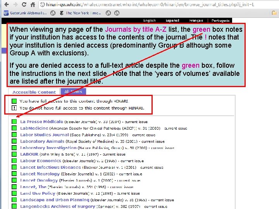Click the exclamation no-access legend icon
This screenshot has height=209, width=279.
pyautogui.click(x=14, y=108)
